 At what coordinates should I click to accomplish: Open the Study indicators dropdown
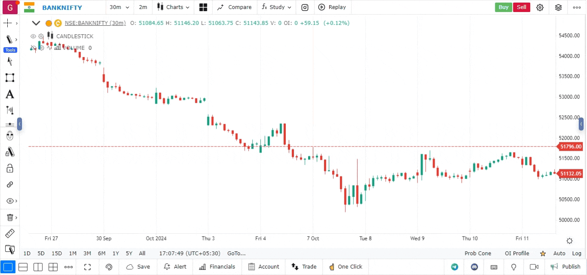tap(276, 7)
